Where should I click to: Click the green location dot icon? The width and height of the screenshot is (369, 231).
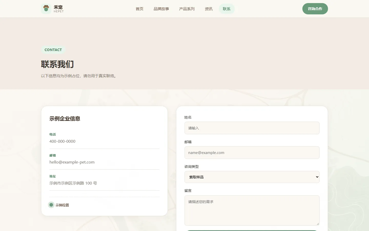point(51,205)
